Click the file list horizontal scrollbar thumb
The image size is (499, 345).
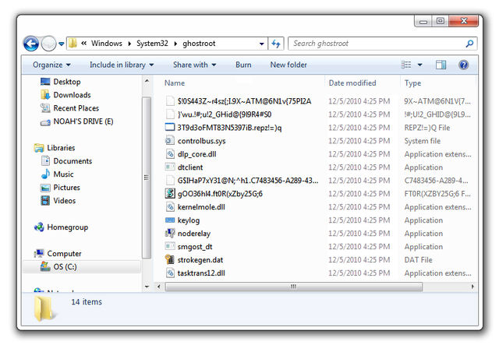pos(293,287)
